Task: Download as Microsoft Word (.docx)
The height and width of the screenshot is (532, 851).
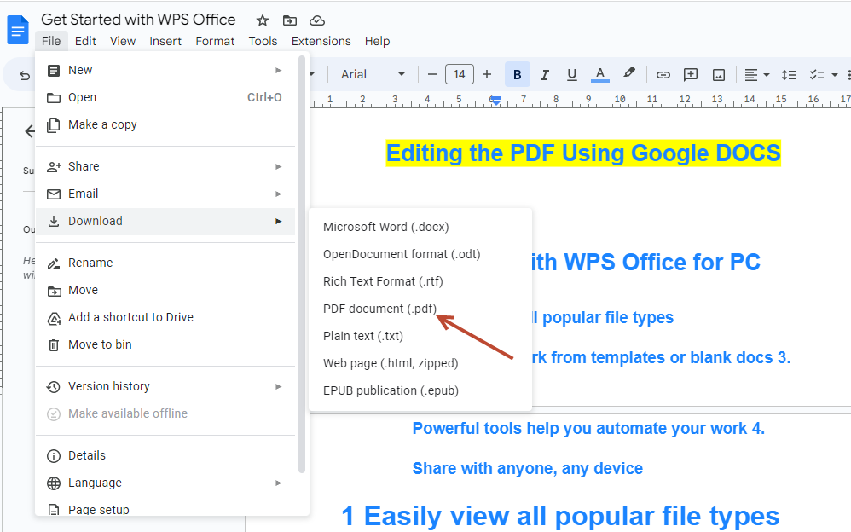Action: 420,227
